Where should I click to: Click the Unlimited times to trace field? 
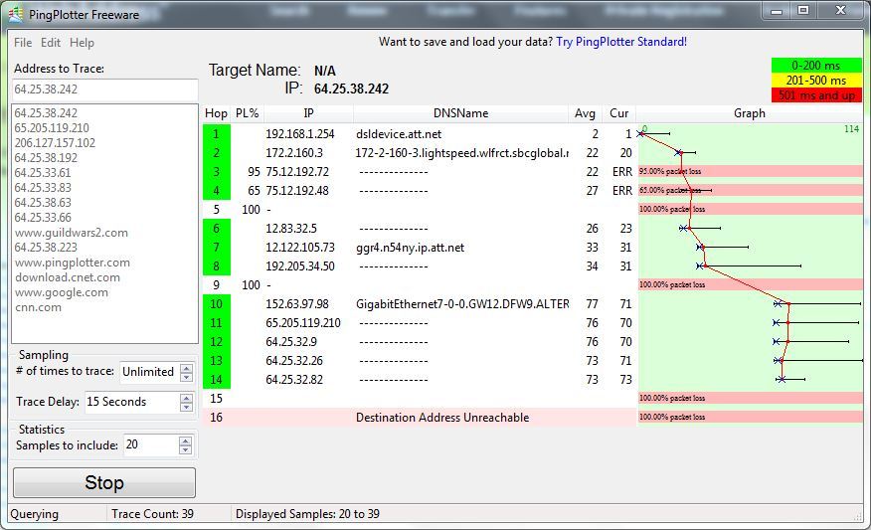pyautogui.click(x=150, y=372)
